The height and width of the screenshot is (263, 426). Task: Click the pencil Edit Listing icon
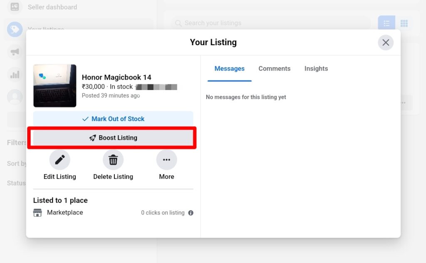(60, 160)
